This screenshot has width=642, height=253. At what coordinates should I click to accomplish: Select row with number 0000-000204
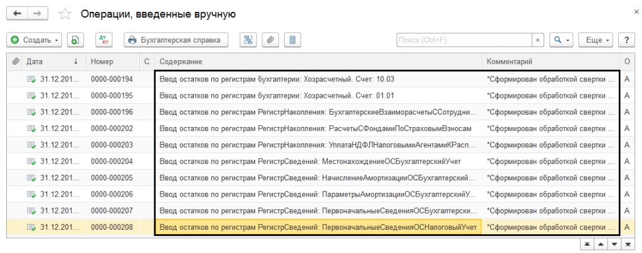[x=112, y=161]
